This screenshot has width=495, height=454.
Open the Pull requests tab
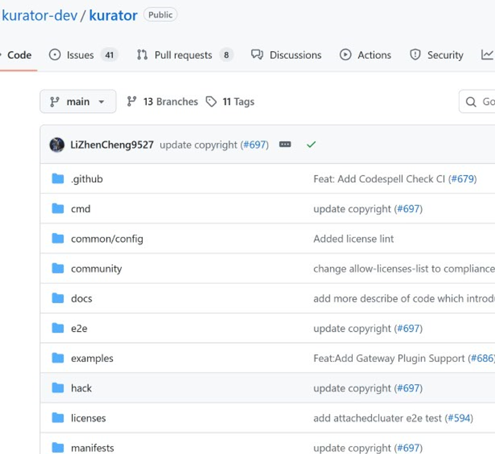[x=185, y=55]
